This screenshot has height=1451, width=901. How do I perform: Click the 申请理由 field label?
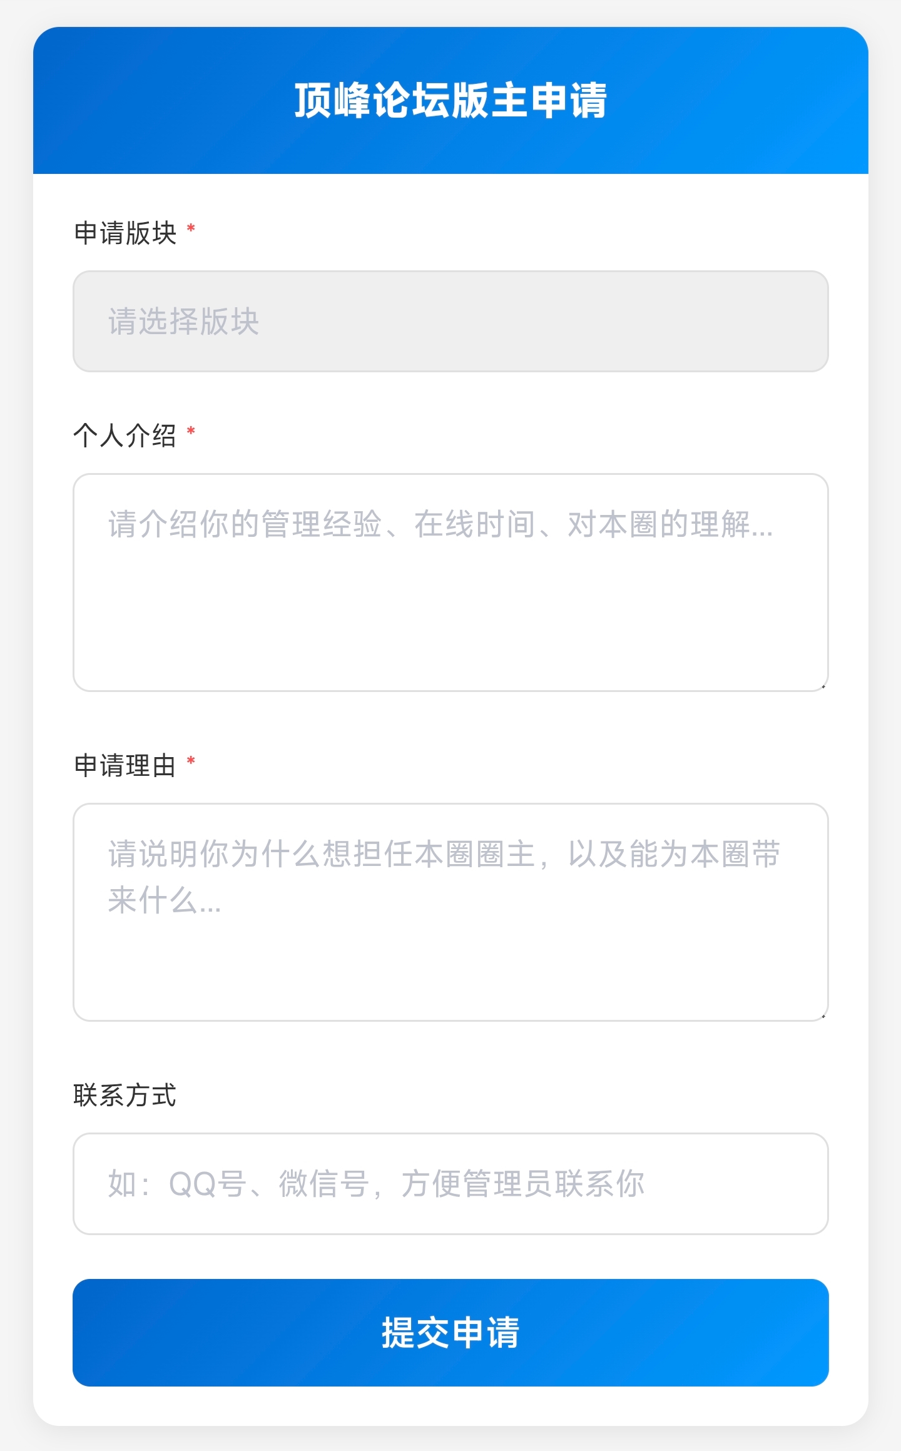tap(125, 765)
